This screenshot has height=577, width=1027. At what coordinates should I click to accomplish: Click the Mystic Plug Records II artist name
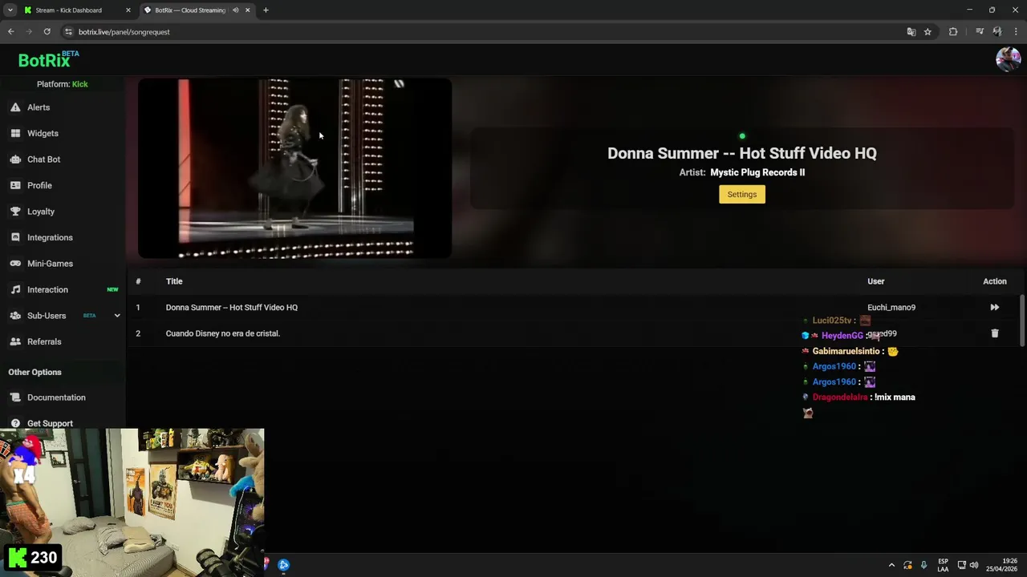click(x=757, y=172)
